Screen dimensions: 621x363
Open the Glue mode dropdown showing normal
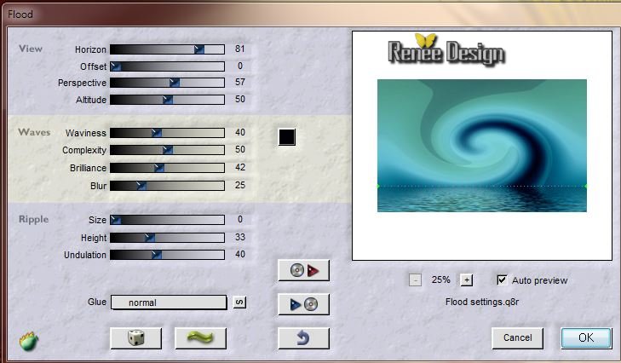click(x=169, y=302)
